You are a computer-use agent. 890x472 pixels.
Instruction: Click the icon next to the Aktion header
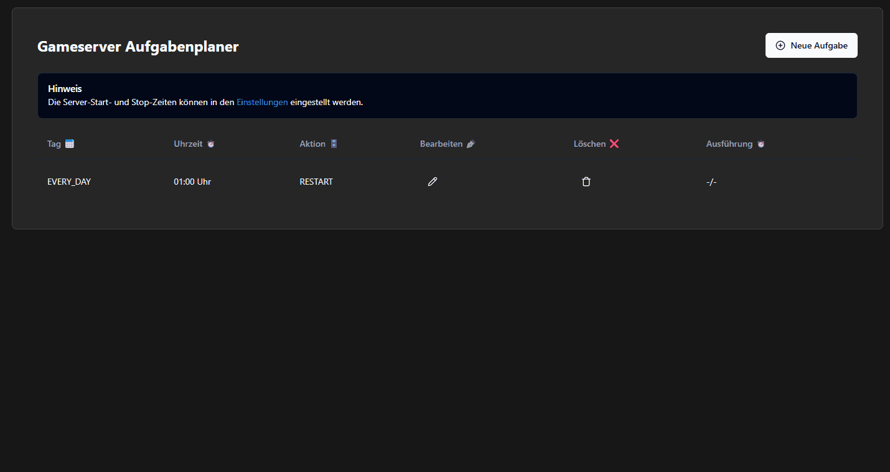point(334,144)
